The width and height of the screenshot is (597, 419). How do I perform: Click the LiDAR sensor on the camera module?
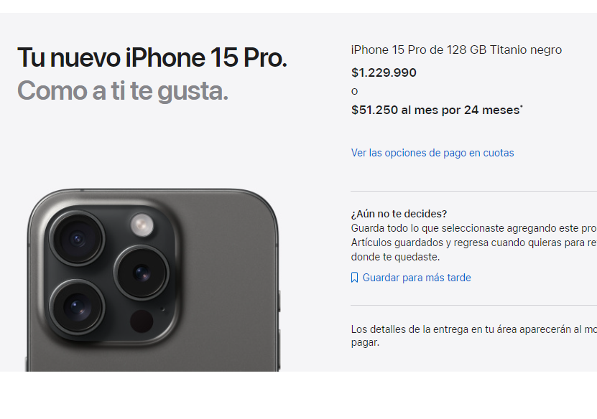pos(142,321)
